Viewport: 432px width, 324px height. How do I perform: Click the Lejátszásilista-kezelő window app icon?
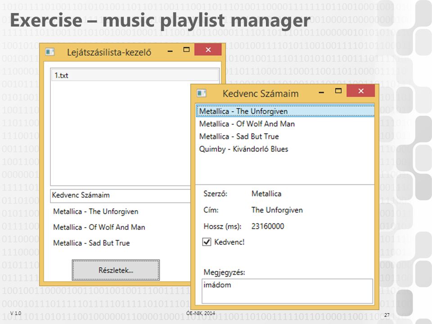point(50,52)
